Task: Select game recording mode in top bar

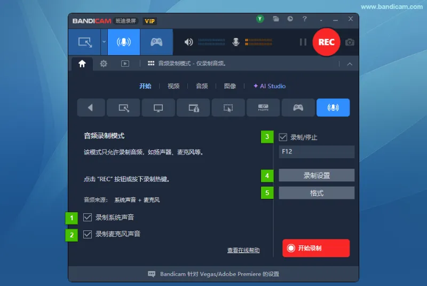Action: pos(156,42)
